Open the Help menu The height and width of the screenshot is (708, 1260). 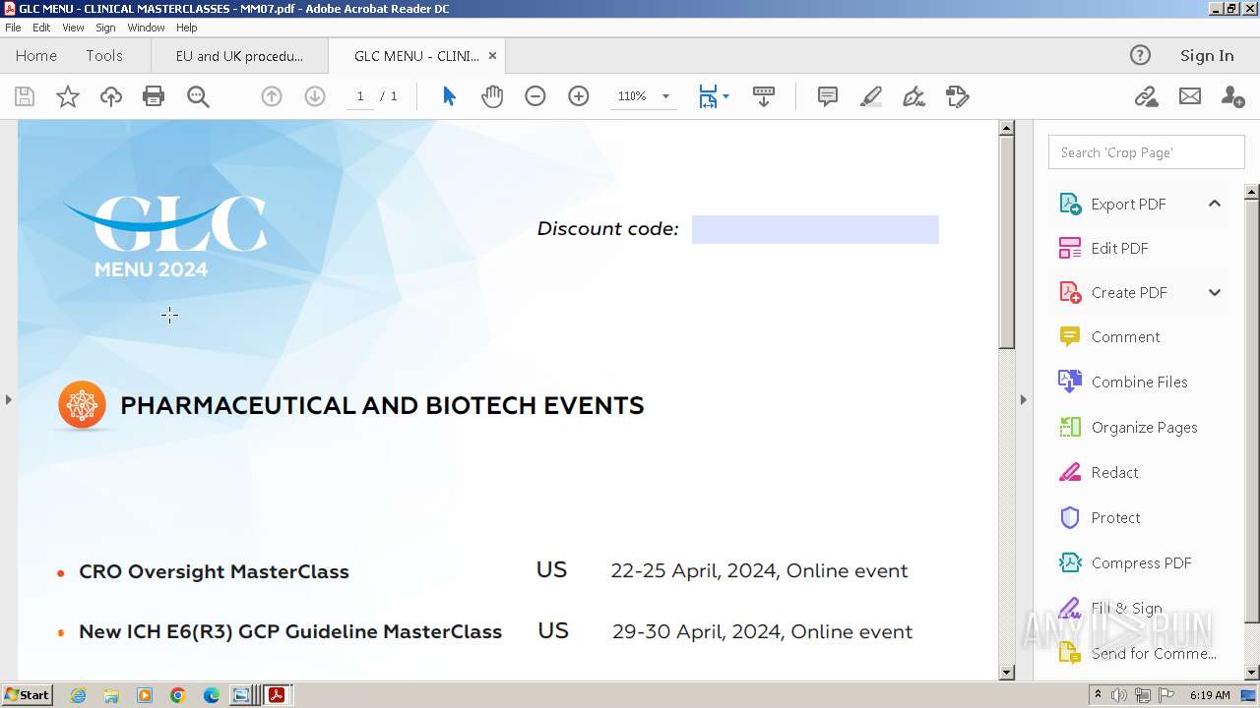pos(187,28)
